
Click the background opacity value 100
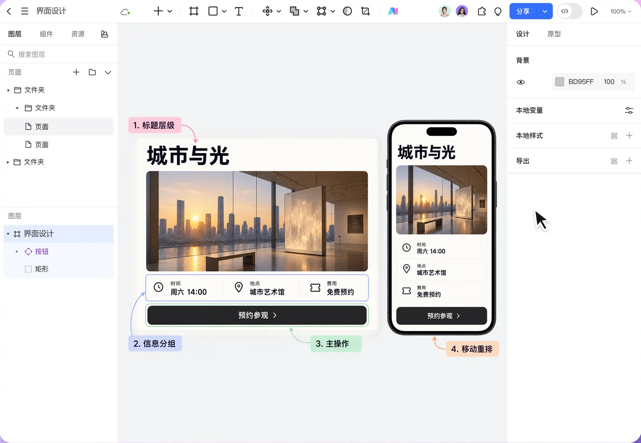point(609,82)
